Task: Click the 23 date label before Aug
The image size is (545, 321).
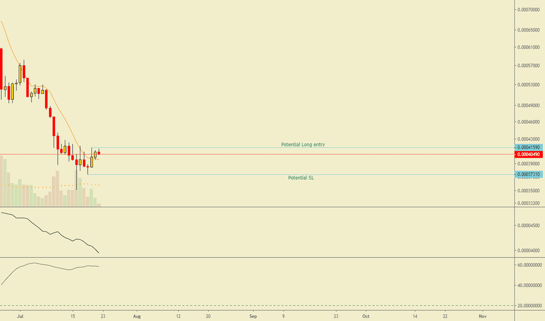Action: (103, 316)
